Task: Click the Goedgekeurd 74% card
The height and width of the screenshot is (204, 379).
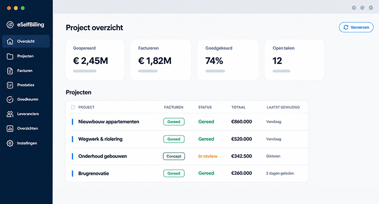Action: pos(228,60)
